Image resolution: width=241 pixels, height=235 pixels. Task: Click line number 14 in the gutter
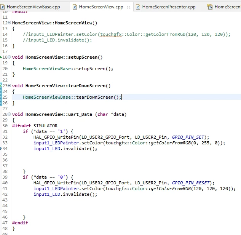[x=5, y=34]
